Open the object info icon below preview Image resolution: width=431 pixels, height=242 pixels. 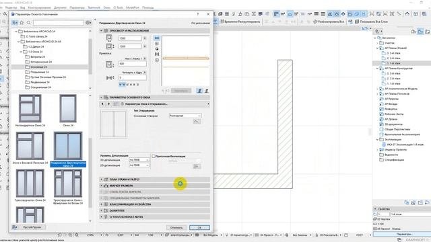[157, 60]
